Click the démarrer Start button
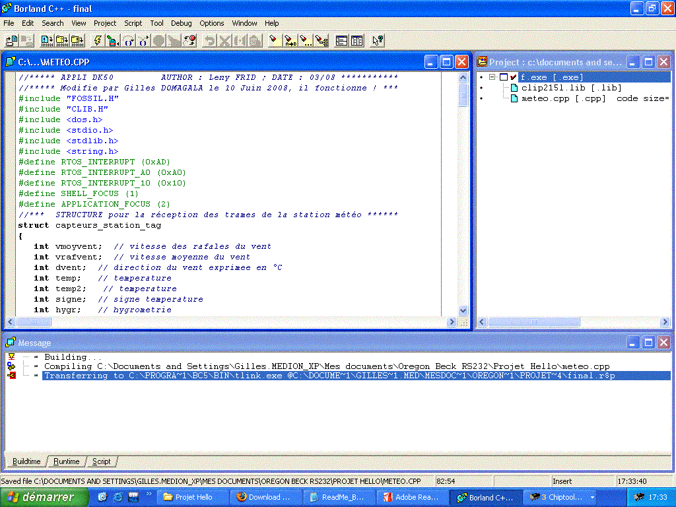 tap(41, 497)
